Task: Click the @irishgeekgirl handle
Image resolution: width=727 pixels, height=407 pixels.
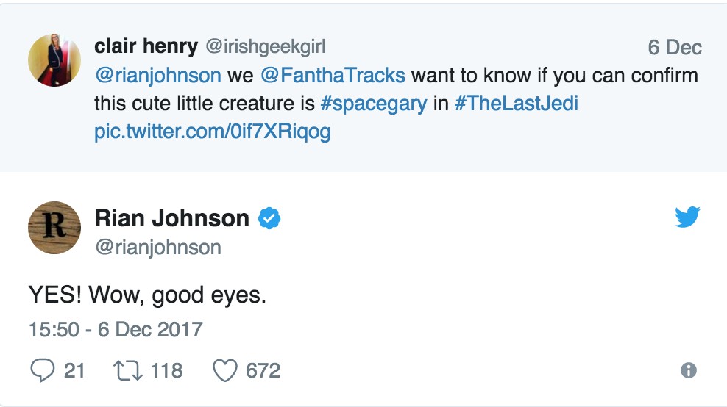Action: pyautogui.click(x=264, y=47)
